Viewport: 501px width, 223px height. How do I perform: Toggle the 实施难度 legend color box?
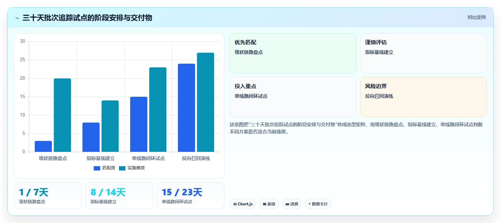click(x=122, y=168)
